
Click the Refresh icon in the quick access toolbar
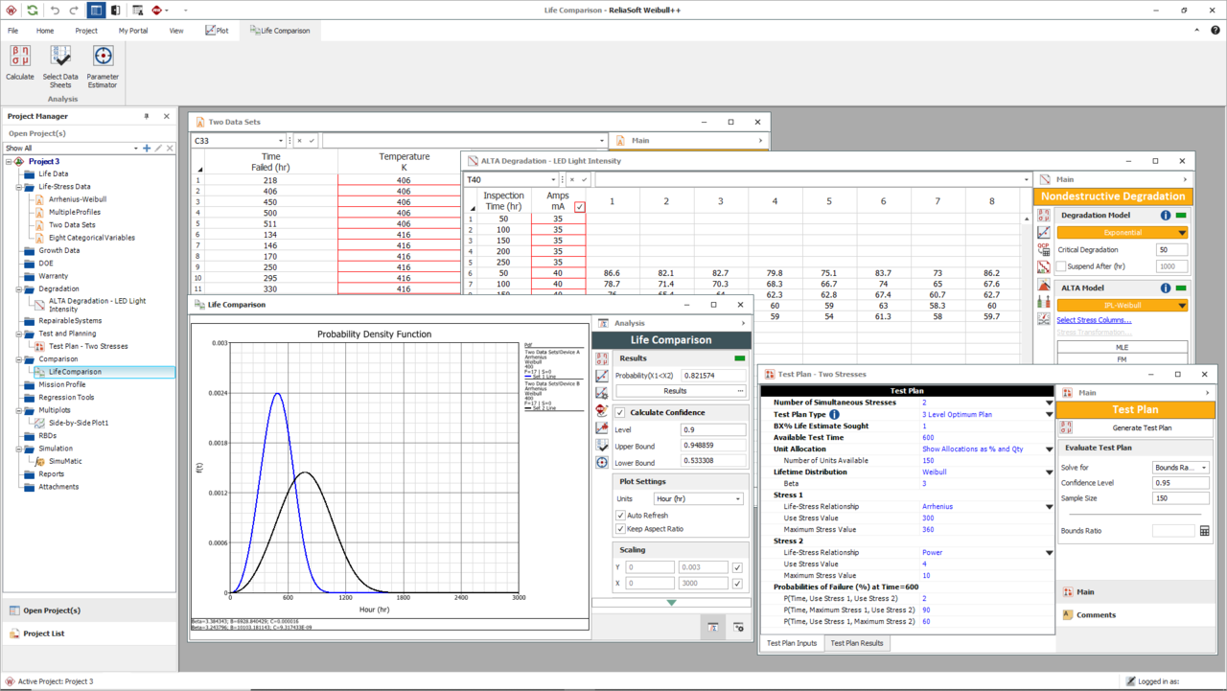(x=32, y=9)
